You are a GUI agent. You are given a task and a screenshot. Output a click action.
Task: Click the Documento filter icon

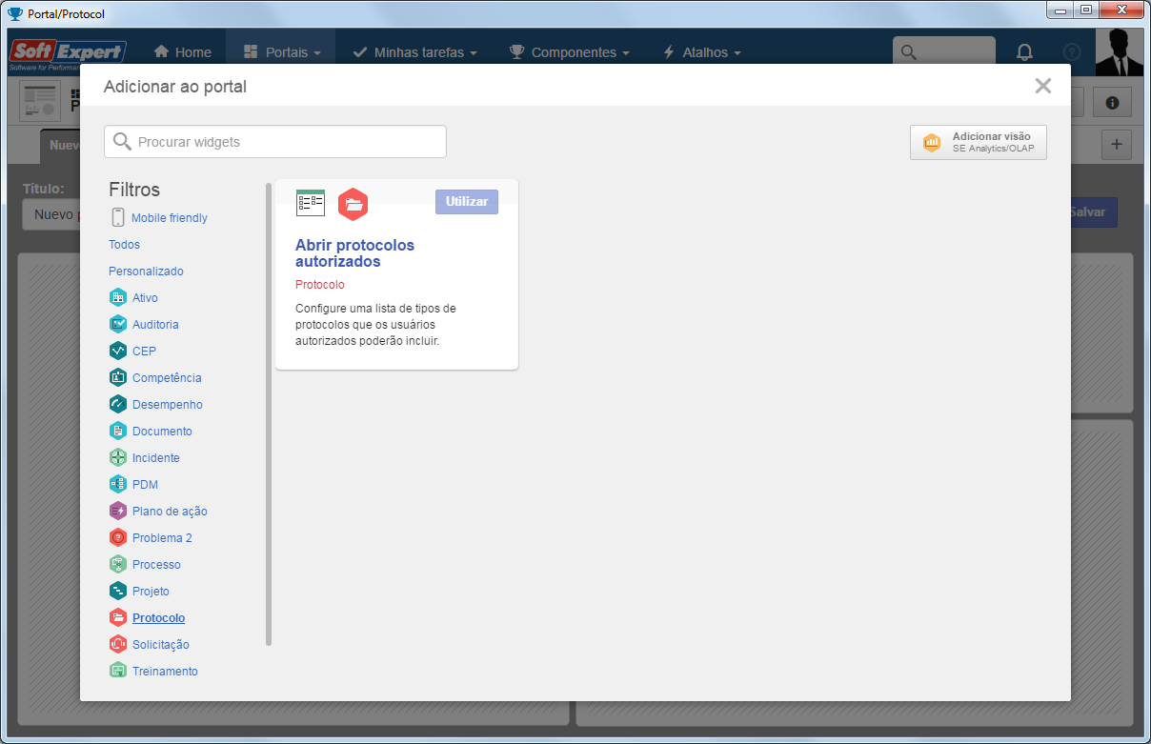point(118,431)
